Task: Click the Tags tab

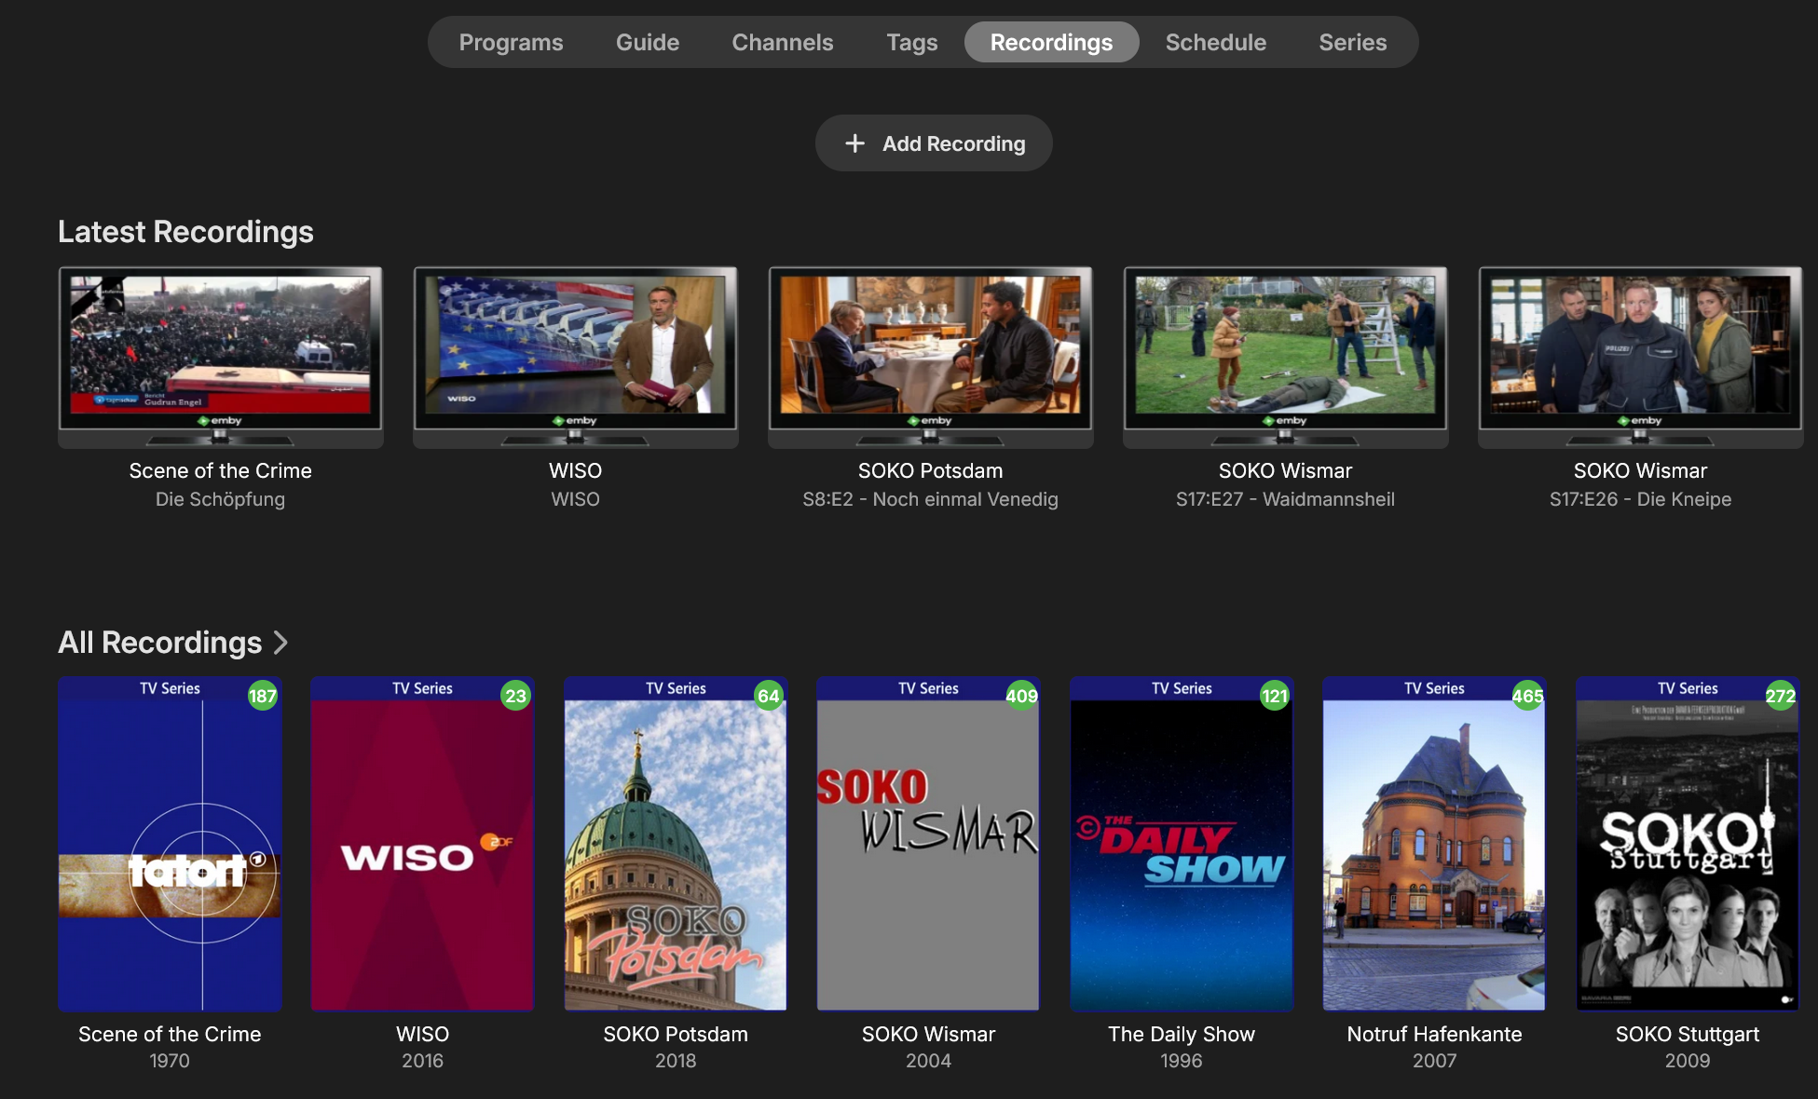Action: click(911, 43)
